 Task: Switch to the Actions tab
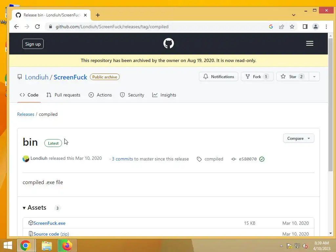click(x=100, y=95)
